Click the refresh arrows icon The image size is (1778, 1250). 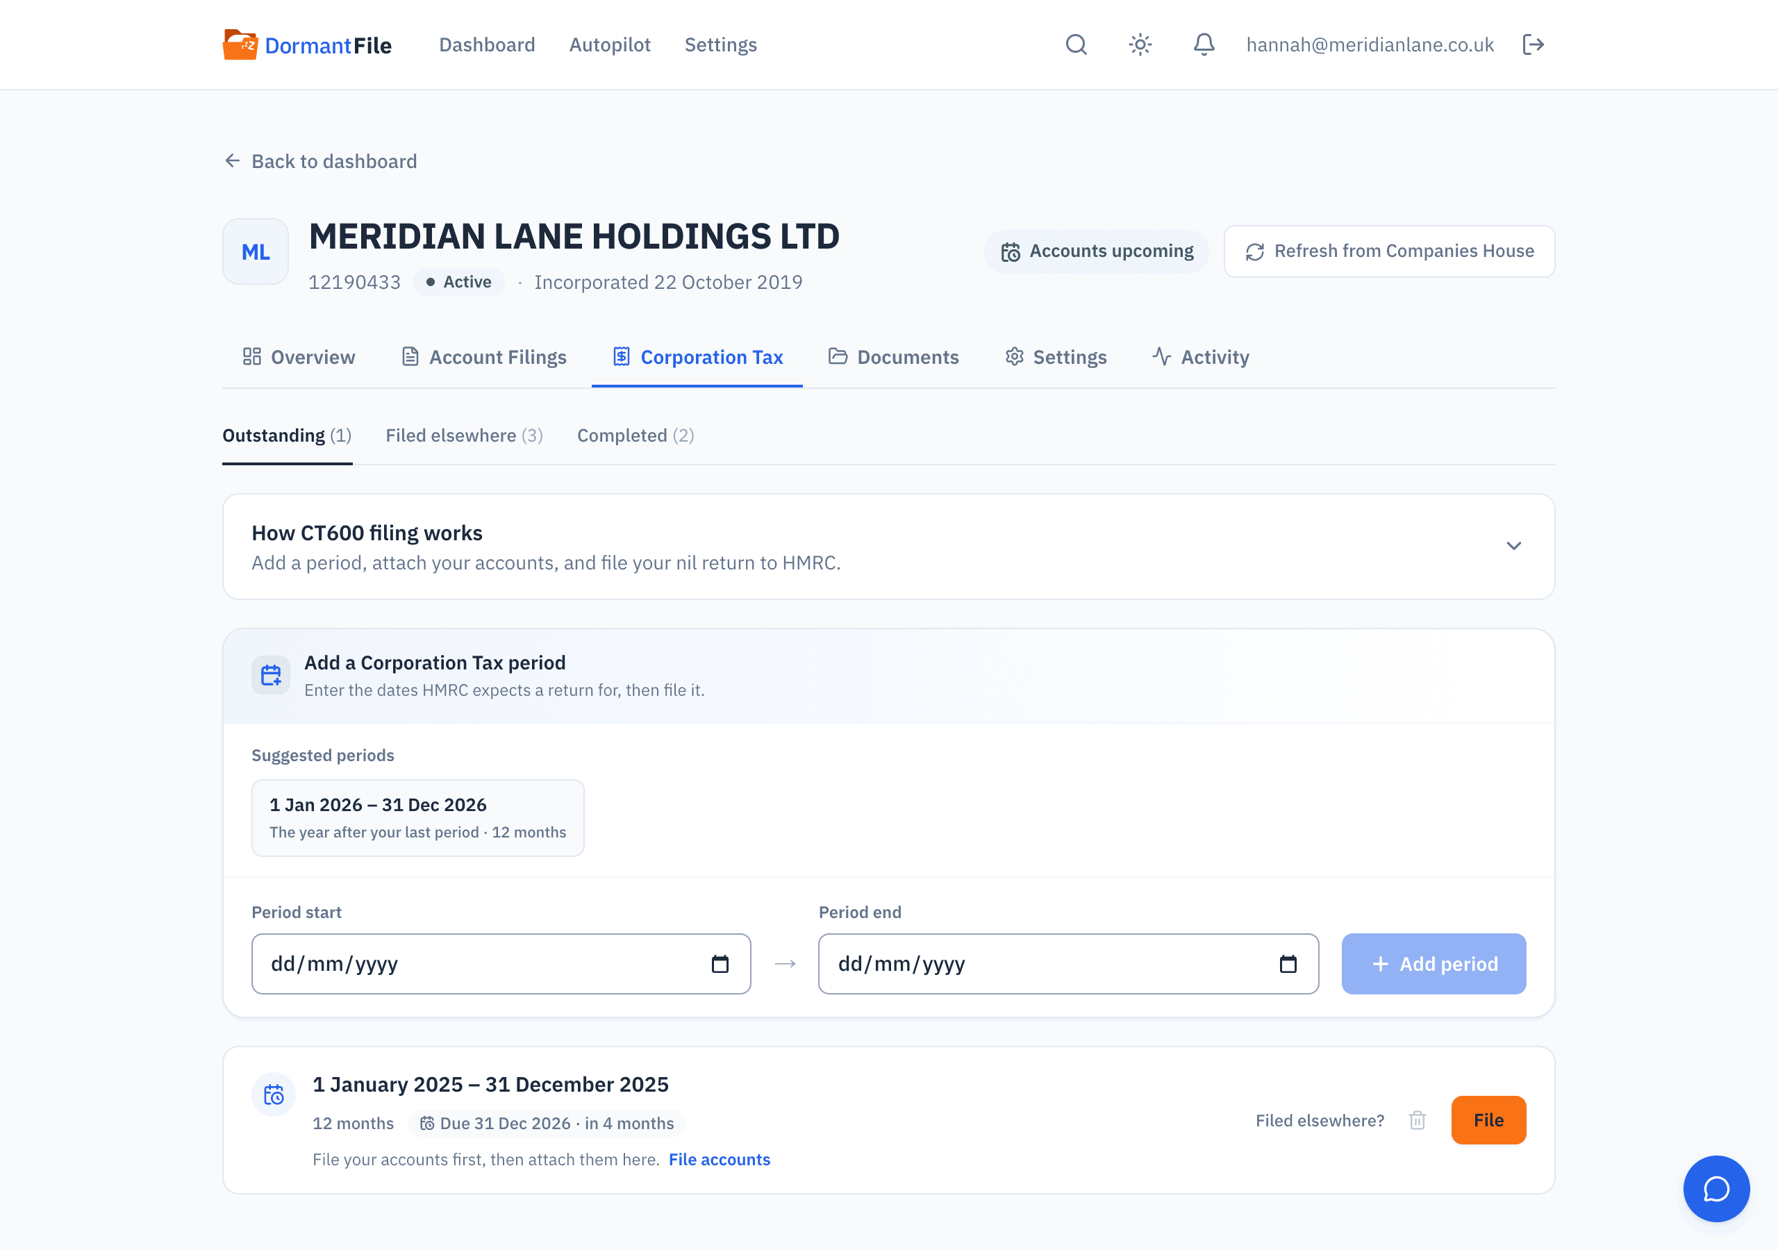(1255, 251)
